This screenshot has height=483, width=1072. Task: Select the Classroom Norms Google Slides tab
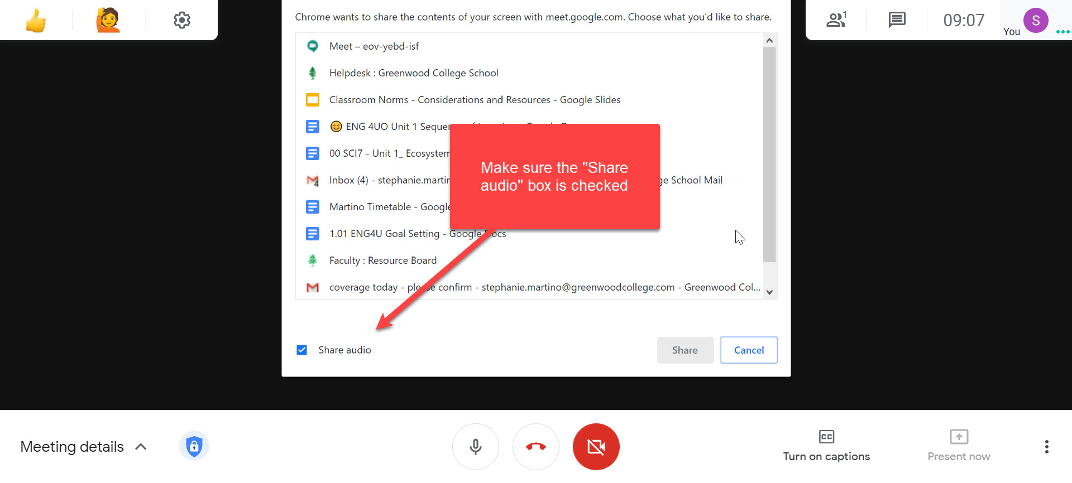[x=529, y=100]
